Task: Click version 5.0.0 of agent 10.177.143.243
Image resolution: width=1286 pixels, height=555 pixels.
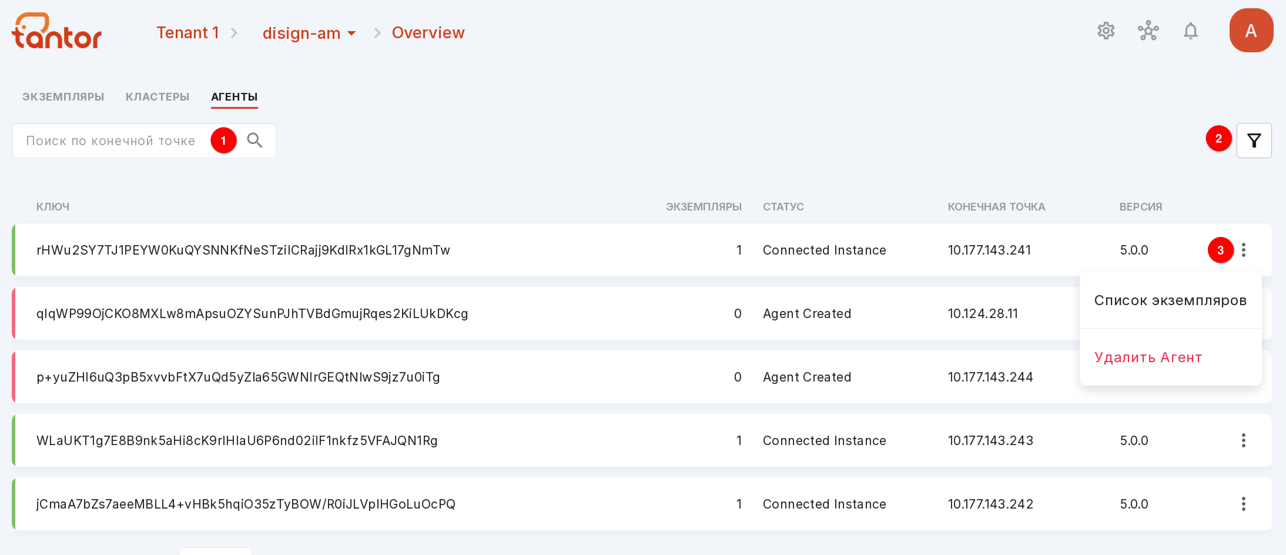Action: (1134, 440)
